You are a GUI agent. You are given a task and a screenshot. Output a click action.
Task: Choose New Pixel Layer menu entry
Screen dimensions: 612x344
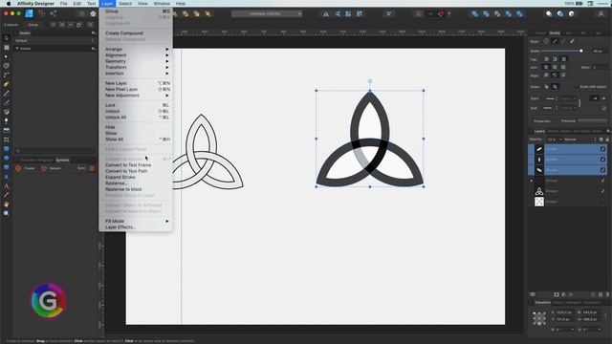tap(121, 89)
